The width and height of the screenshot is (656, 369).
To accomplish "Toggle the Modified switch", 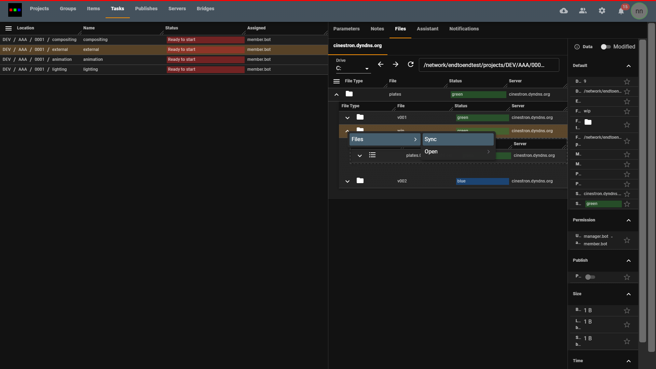I will [x=605, y=47].
